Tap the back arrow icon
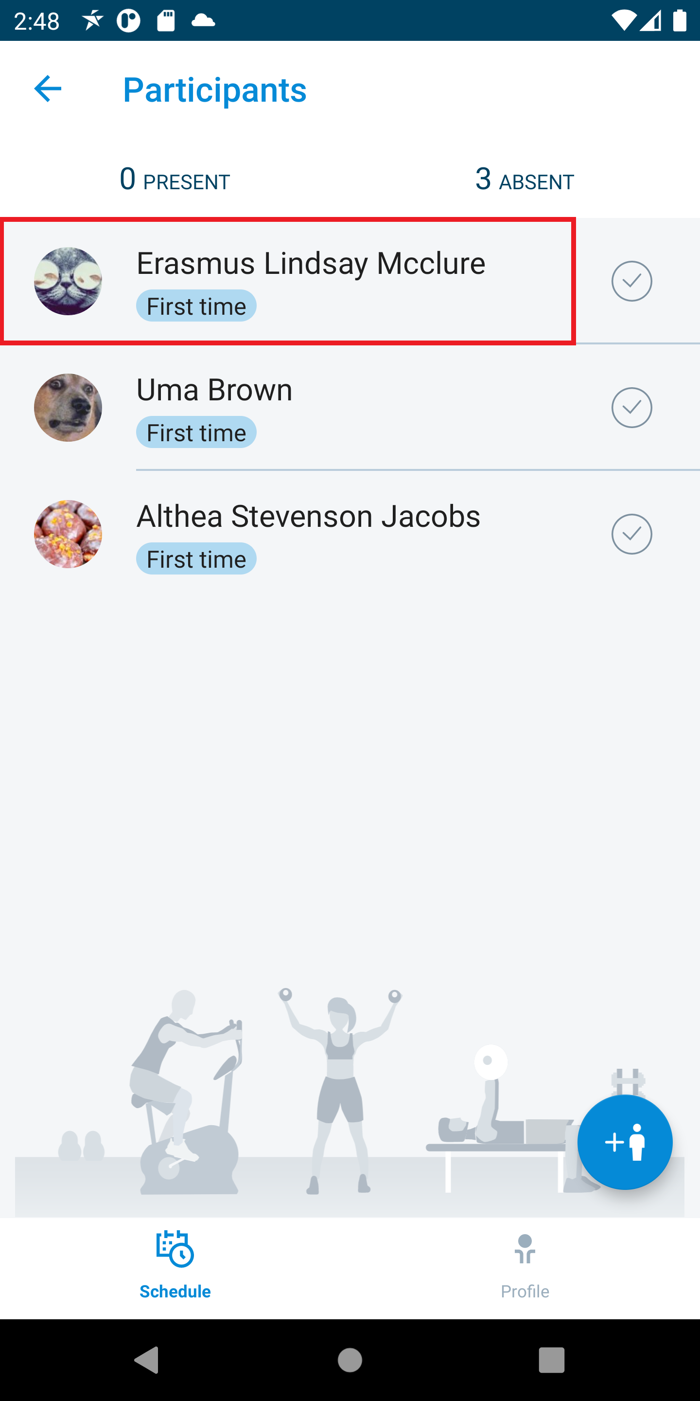 point(48,89)
